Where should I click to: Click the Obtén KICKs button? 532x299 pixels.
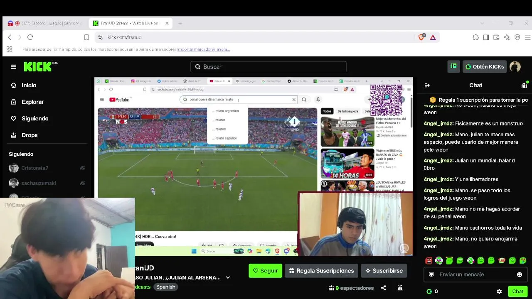pos(484,67)
